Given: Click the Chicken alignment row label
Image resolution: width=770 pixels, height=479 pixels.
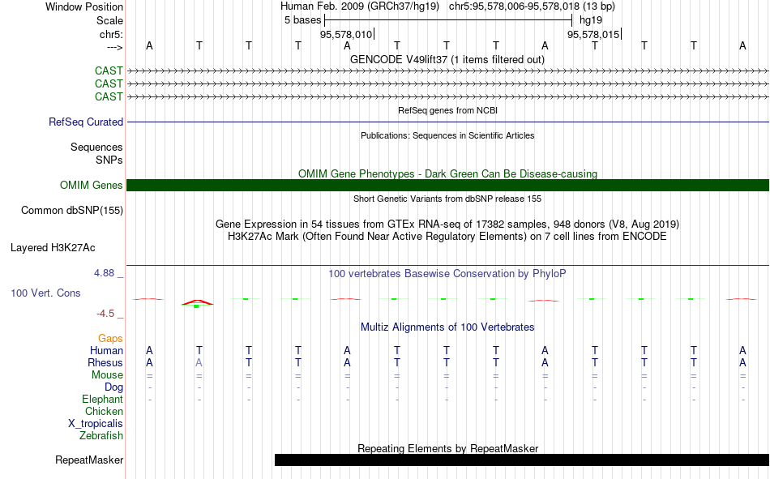Looking at the screenshot, I should 104,411.
